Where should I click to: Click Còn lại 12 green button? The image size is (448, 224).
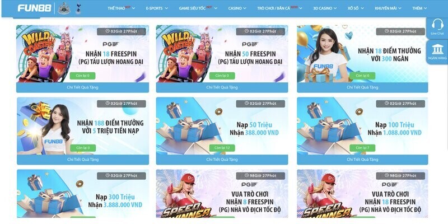pos(222,148)
